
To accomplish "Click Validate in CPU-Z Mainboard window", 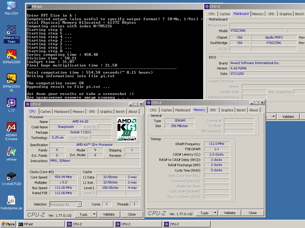I will pos(288,117).
